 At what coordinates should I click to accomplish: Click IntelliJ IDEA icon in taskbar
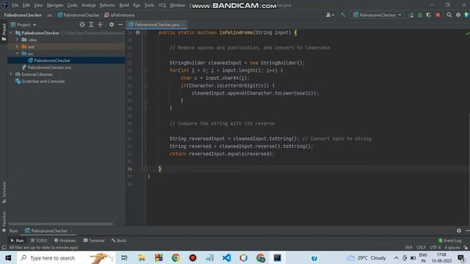278,257
